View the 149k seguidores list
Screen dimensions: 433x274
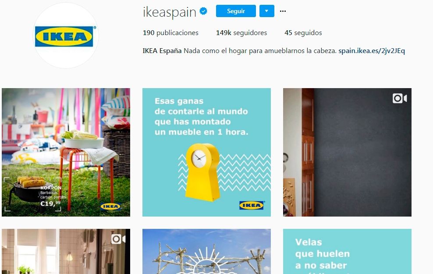(x=241, y=33)
